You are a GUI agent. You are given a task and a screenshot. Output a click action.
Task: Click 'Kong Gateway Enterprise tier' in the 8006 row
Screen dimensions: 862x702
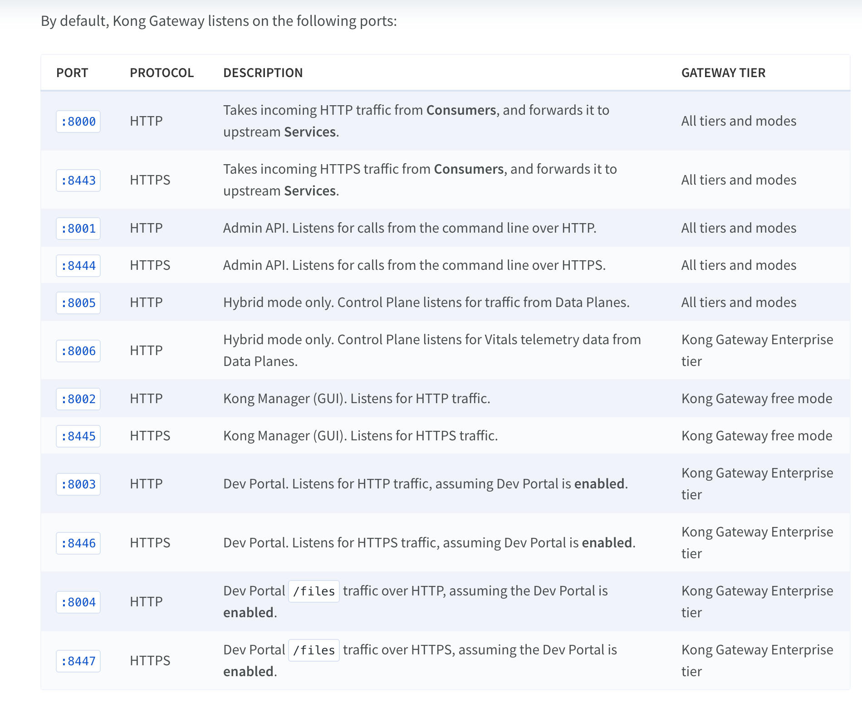[757, 351]
